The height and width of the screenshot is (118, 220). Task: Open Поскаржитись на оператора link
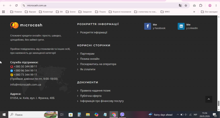(x=98, y=64)
